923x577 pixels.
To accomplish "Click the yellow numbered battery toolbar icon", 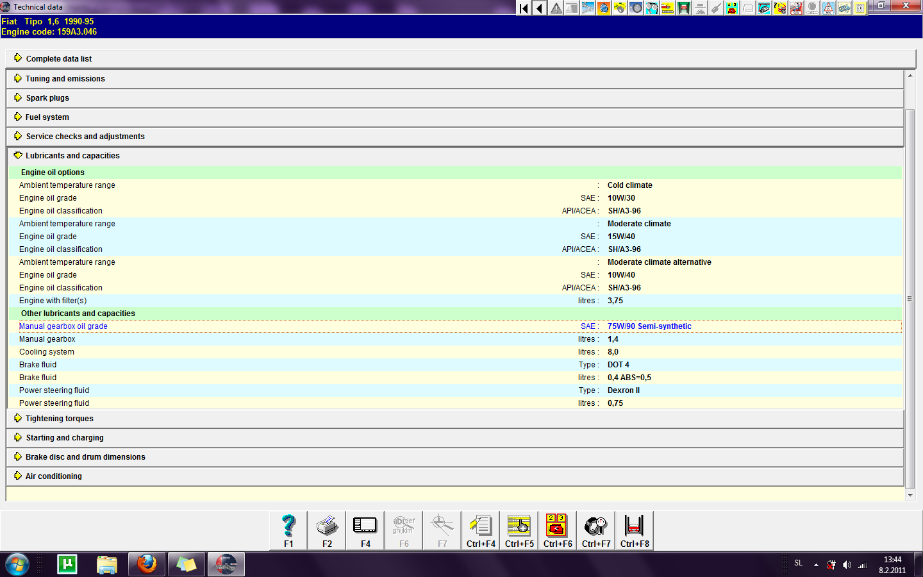I will 732,8.
